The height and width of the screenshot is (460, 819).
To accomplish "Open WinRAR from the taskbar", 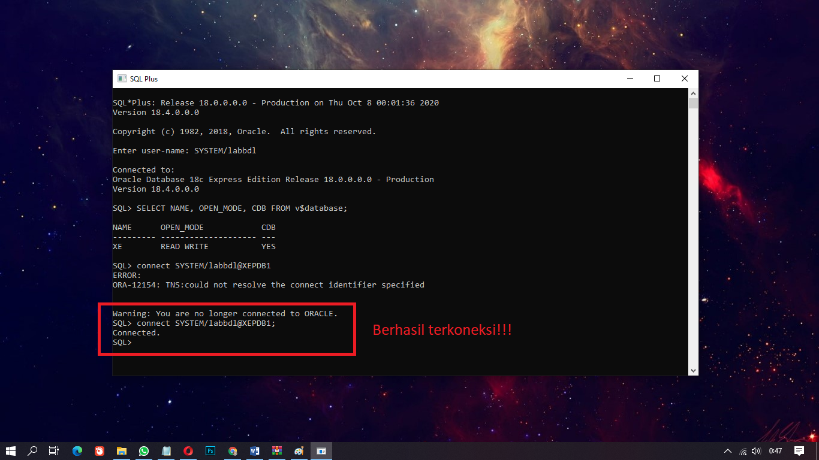I will [277, 451].
